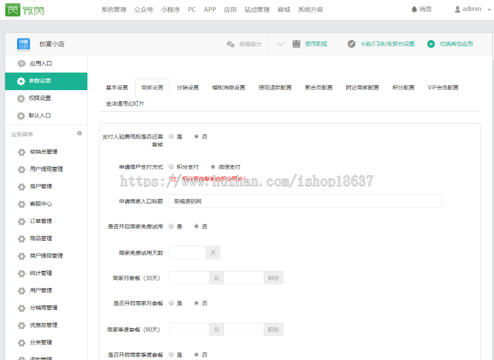The image size is (494, 360).
Task: Open the 小程序 top menu
Action: tap(171, 10)
